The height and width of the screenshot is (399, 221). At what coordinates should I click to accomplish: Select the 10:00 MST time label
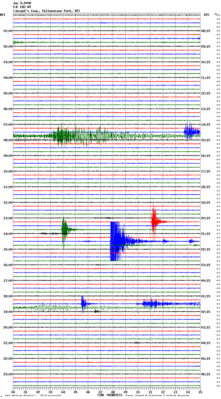coord(8,171)
